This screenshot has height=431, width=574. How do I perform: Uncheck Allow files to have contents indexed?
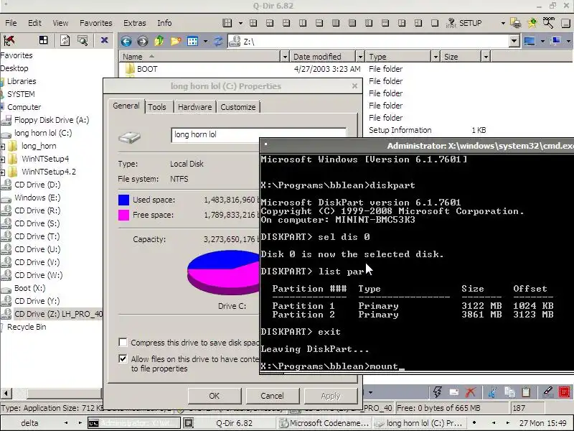(123, 358)
